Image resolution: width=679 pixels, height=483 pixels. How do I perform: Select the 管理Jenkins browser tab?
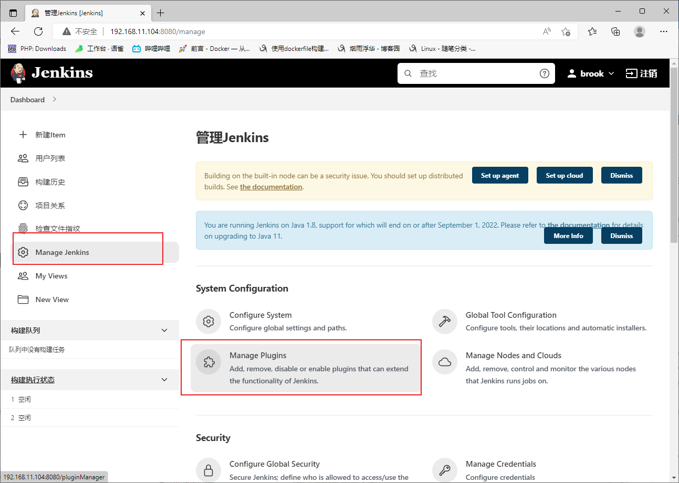[88, 13]
